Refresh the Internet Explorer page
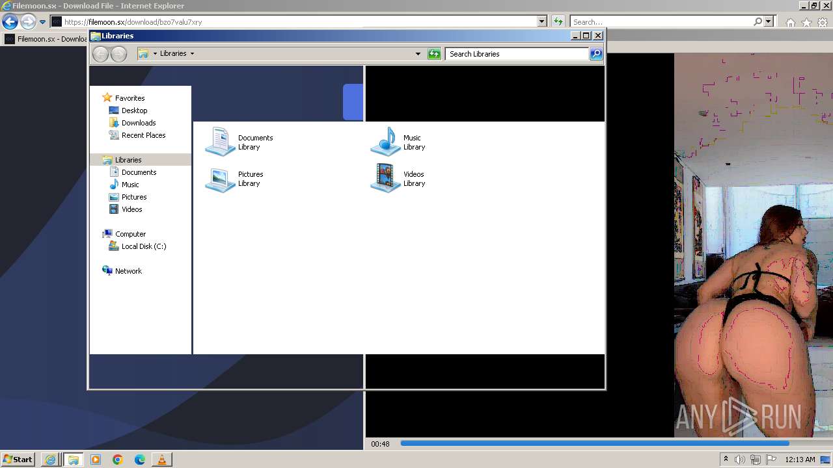Image resolution: width=833 pixels, height=468 pixels. pyautogui.click(x=558, y=21)
